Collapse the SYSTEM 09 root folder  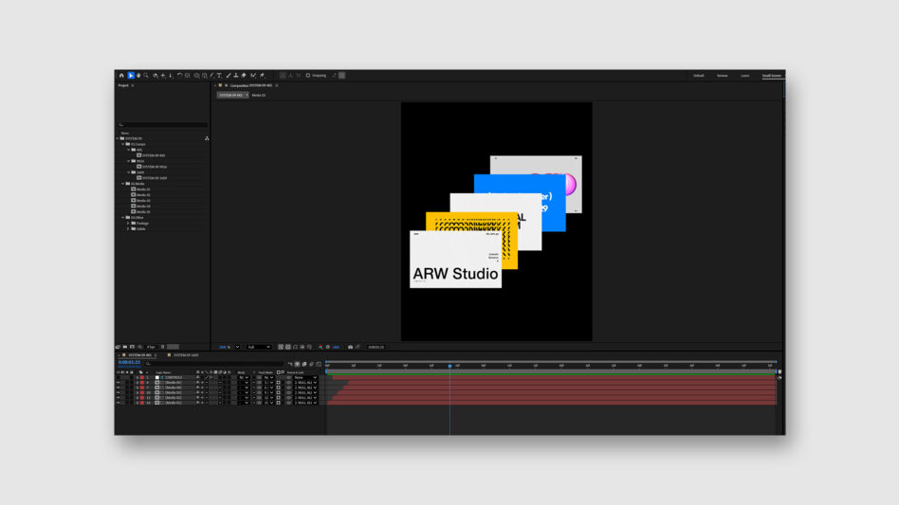coord(118,138)
